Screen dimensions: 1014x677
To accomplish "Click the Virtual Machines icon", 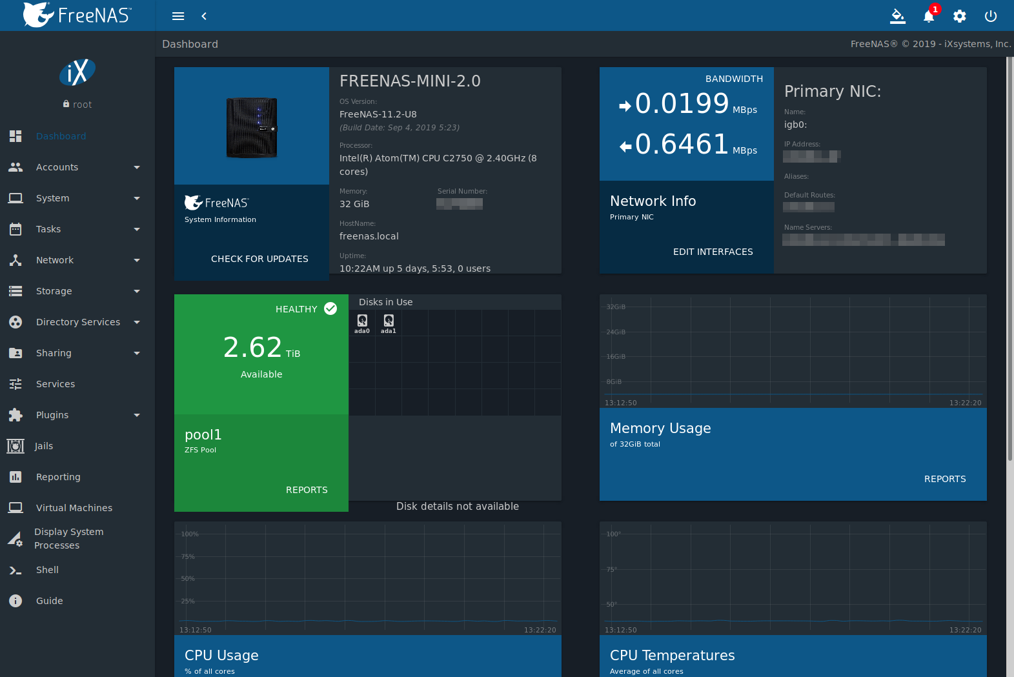I will 15,508.
